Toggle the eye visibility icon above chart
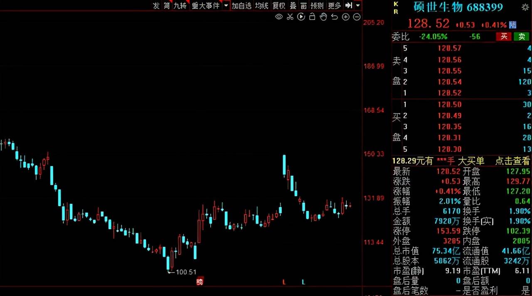The height and width of the screenshot is (296, 532). tap(279, 17)
